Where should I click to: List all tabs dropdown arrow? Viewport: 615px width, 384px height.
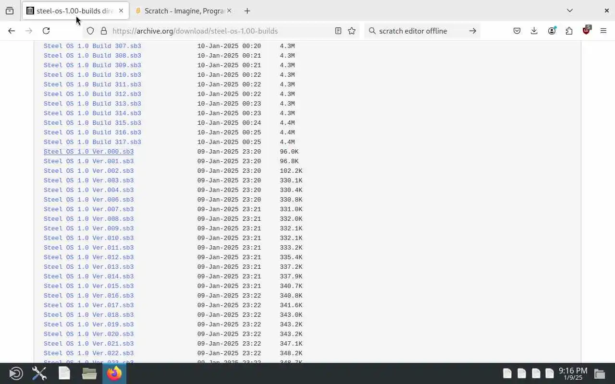[x=570, y=11]
